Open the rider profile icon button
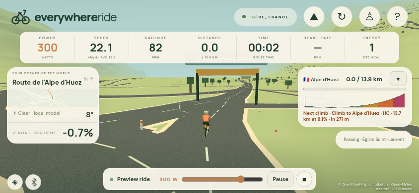 [369, 17]
